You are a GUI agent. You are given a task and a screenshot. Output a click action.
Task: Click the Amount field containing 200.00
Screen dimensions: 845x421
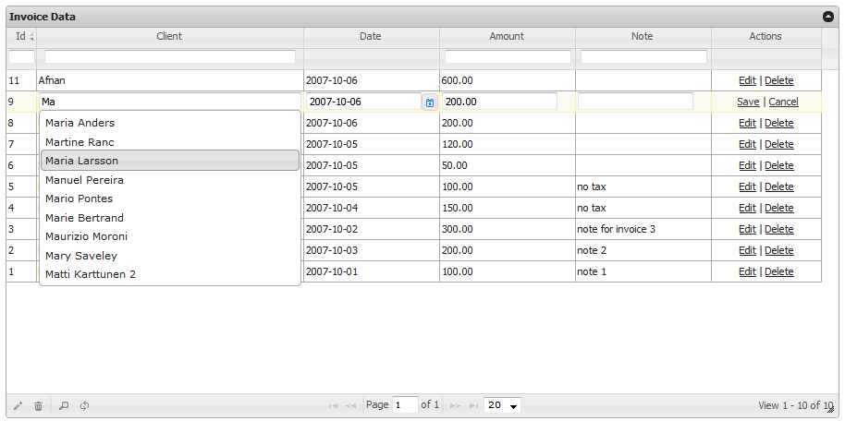point(499,102)
